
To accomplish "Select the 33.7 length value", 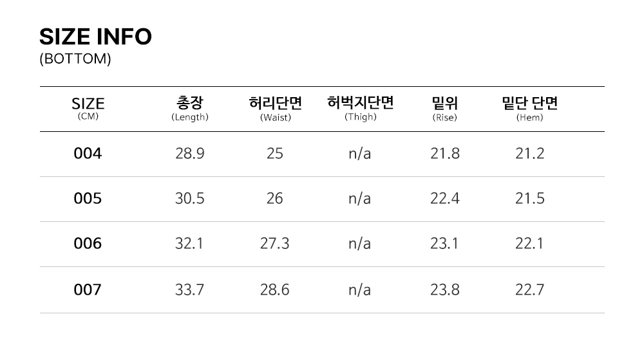I will point(190,290).
